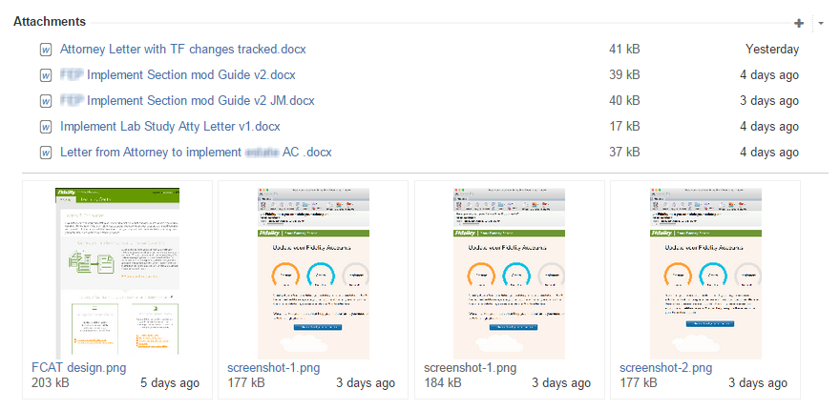This screenshot has height=410, width=840.
Task: Click the FCAT design.png file name link
Action: click(79, 368)
